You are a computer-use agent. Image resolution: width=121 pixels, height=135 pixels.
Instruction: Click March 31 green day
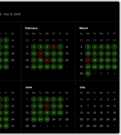click(x=88, y=73)
